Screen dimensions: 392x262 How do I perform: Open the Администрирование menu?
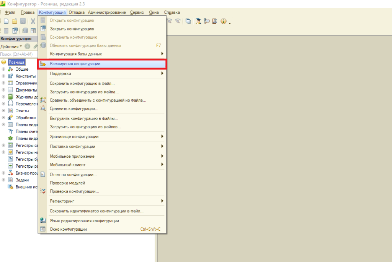[107, 13]
